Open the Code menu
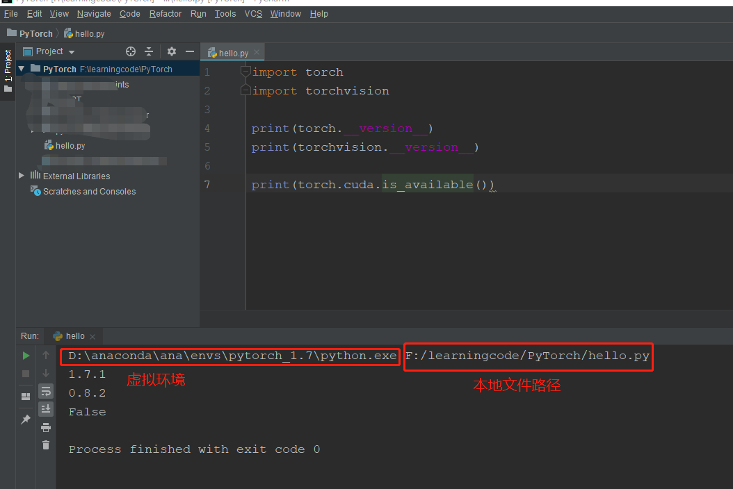The height and width of the screenshot is (489, 733). point(129,14)
